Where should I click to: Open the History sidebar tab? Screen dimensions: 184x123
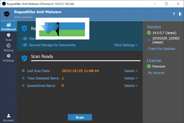point(8,47)
